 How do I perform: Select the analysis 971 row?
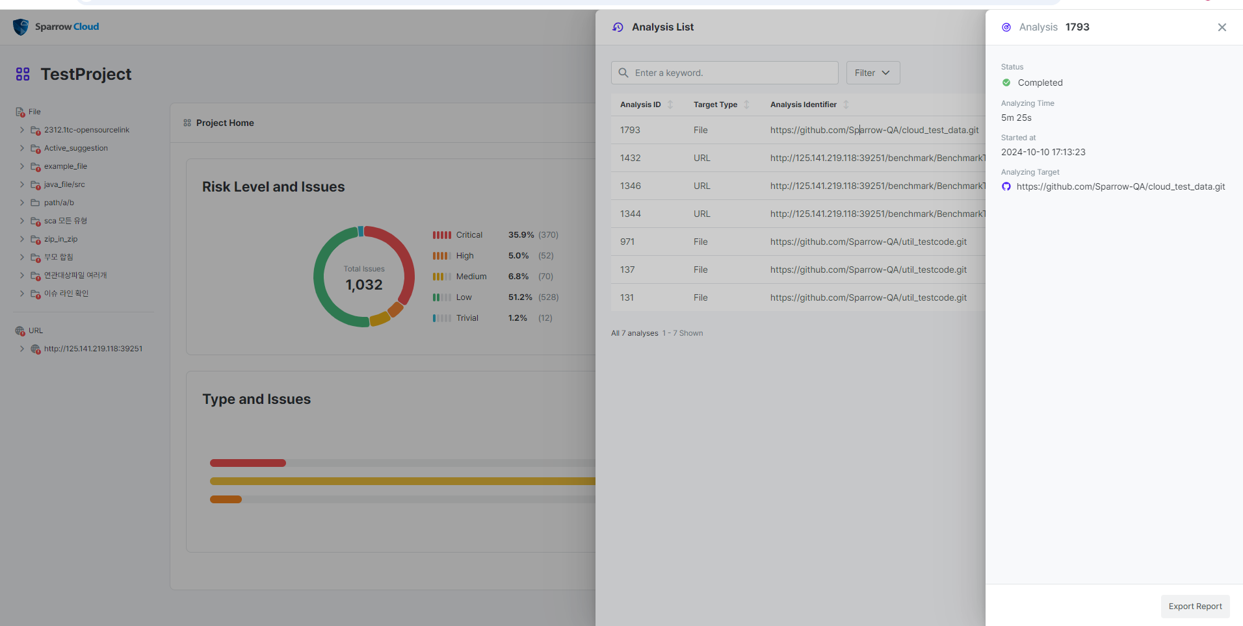(x=798, y=242)
